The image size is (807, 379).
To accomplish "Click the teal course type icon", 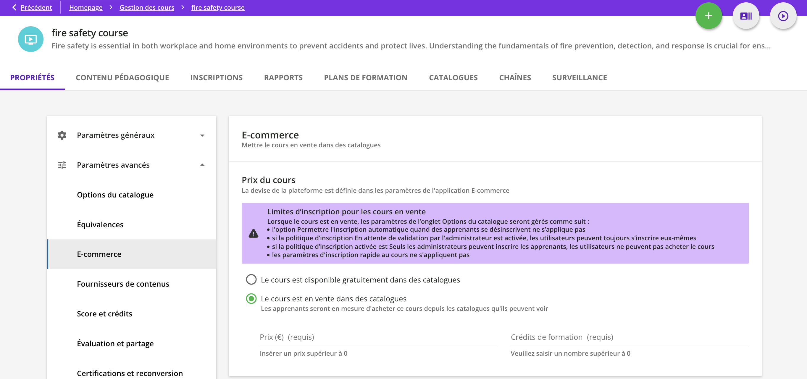I will coord(31,39).
